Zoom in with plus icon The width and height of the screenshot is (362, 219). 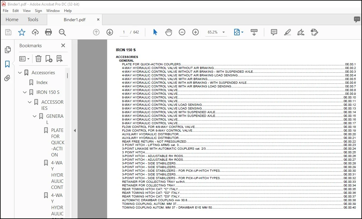196,32
